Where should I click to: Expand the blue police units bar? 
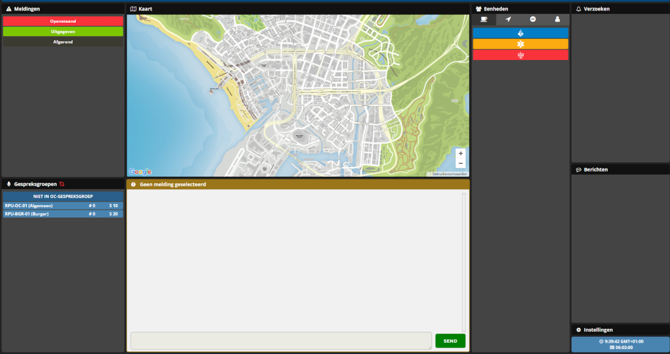coord(520,33)
